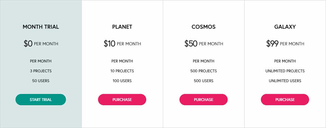Click the 10 Projects feature text
The image size is (326, 128).
point(122,71)
